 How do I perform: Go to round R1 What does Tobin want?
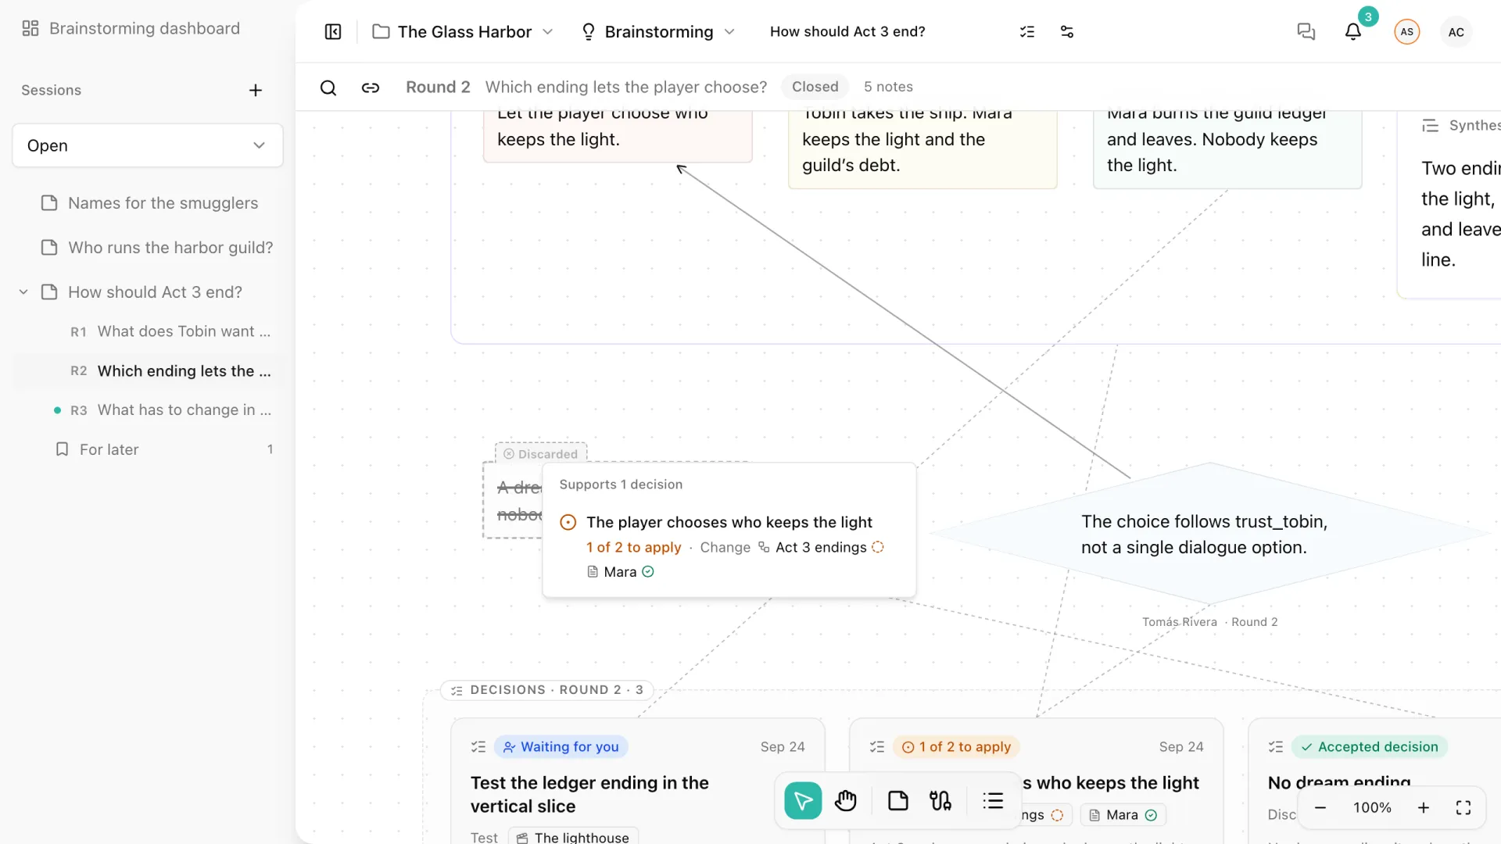[x=149, y=331]
